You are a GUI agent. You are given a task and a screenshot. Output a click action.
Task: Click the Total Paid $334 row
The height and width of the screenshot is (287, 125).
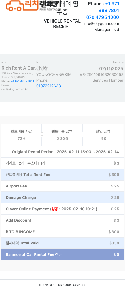[63, 243]
